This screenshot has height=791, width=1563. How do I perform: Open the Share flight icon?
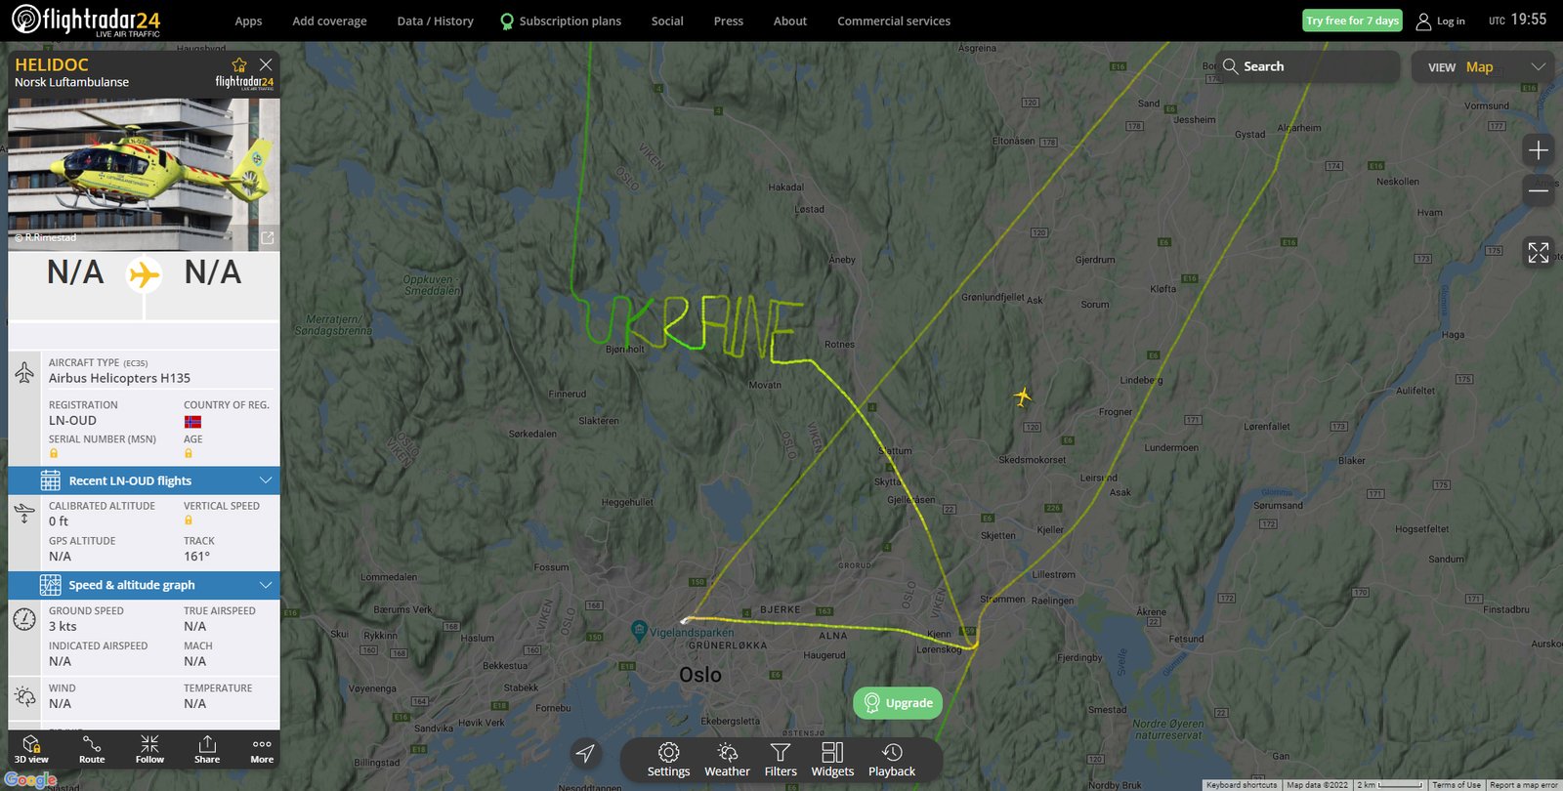[207, 749]
